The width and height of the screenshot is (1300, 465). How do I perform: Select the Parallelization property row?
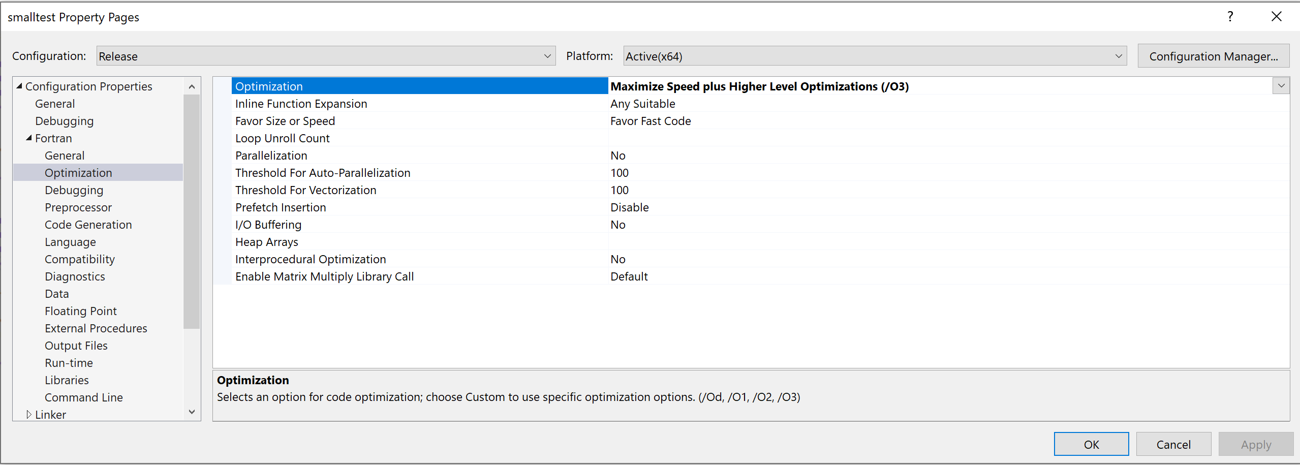click(x=271, y=155)
